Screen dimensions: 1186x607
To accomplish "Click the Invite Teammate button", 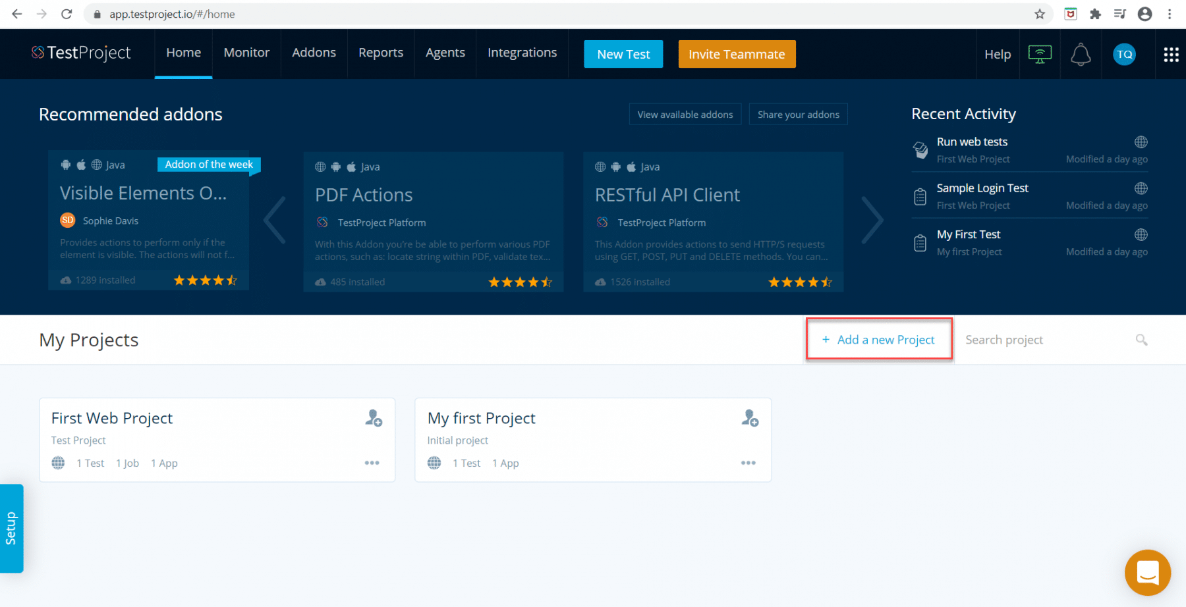I will (737, 54).
